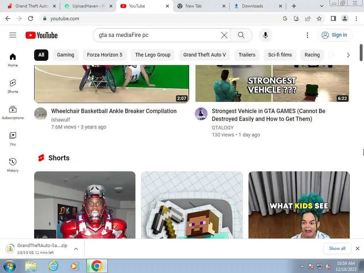Open YouTube settings three-dot menu

tap(307, 35)
